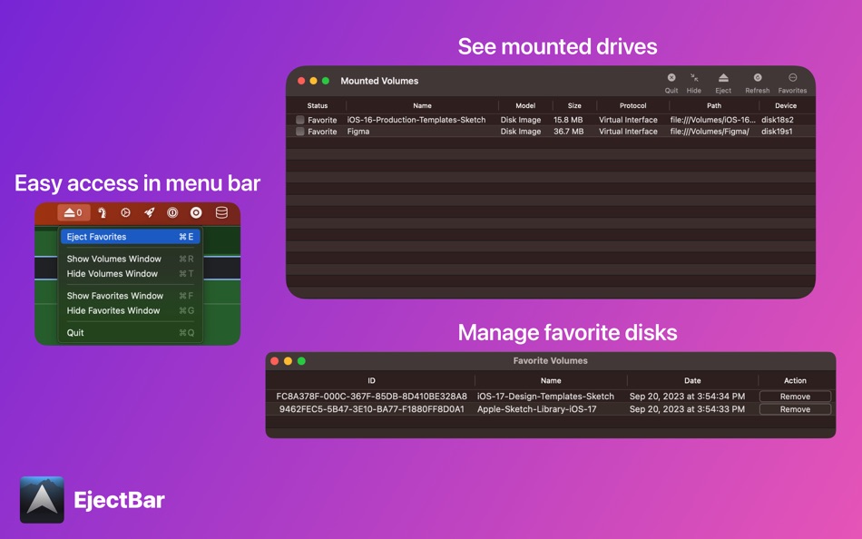This screenshot has width=862, height=539.
Task: Click the database stack icon in menu bar
Action: 221,212
